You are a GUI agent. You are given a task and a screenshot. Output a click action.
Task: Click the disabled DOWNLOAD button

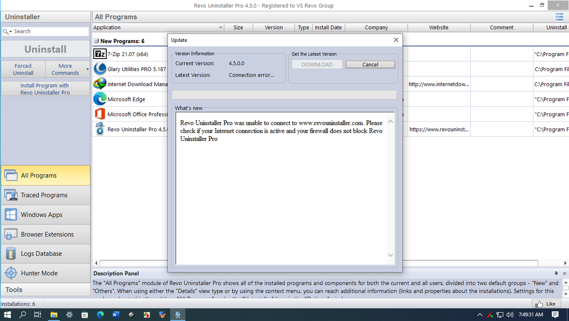(317, 64)
